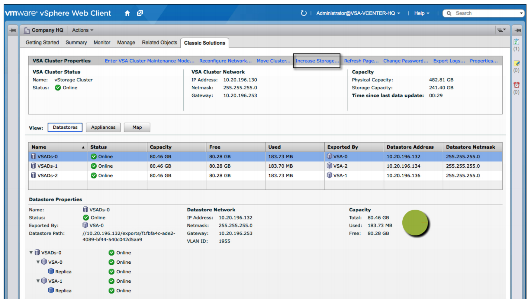Click the Exported By column header
Screen dimensions: 531x302
pos(354,147)
